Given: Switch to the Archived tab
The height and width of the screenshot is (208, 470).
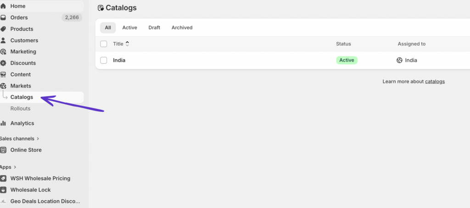Looking at the screenshot, I should (182, 27).
